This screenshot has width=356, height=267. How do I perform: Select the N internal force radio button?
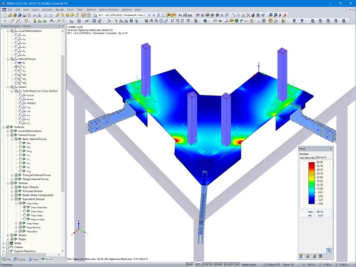coord(16,63)
